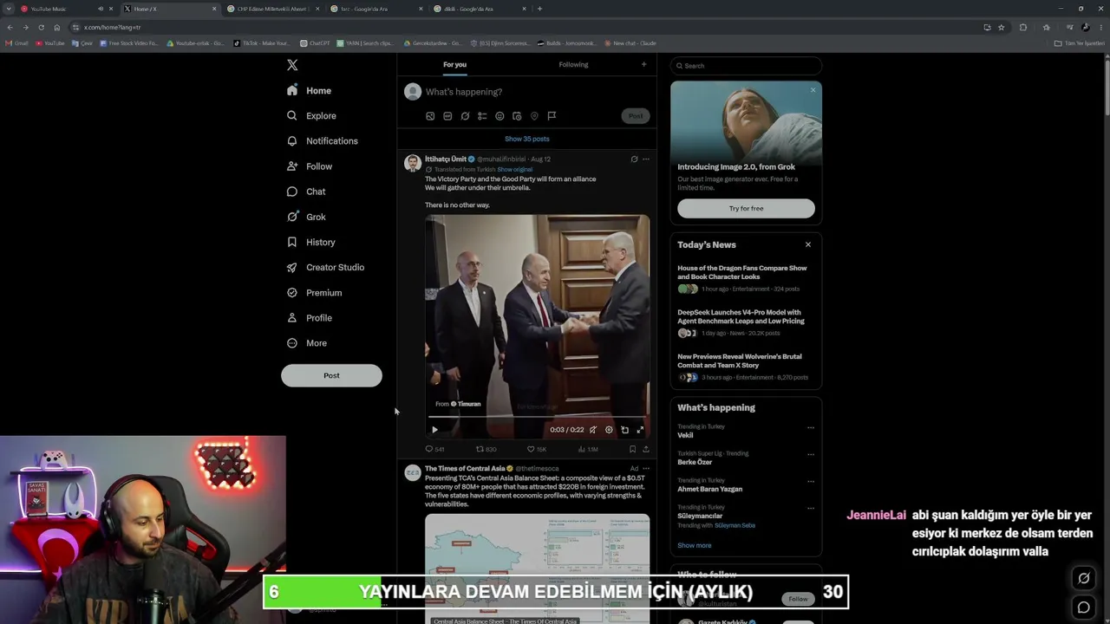This screenshot has width=1110, height=624.
Task: Share İttihatçı Ümit's post
Action: pyautogui.click(x=645, y=449)
